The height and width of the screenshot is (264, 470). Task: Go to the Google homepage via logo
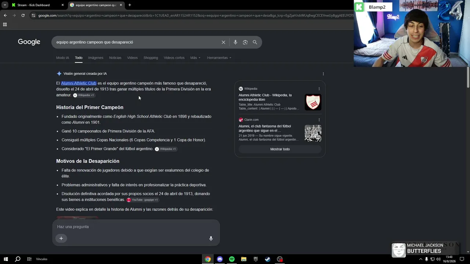pyautogui.click(x=29, y=42)
